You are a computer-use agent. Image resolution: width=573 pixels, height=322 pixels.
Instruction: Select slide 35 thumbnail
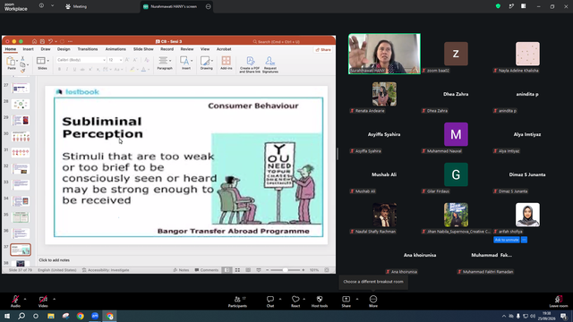coord(21,217)
